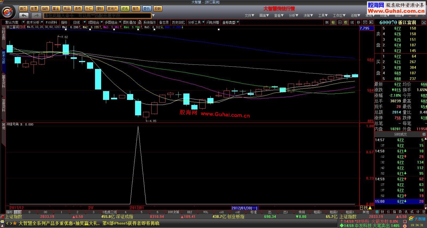Select the 线 line drawing tool
427x228 pixels.
tap(352, 22)
